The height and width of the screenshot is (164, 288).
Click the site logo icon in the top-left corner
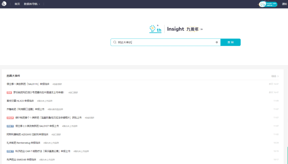coord(4,4)
